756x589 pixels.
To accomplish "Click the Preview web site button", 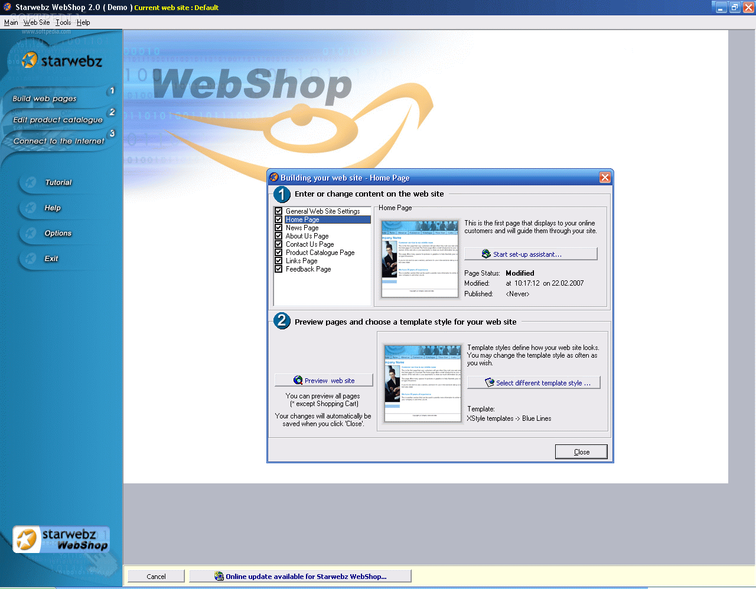I will tap(324, 381).
